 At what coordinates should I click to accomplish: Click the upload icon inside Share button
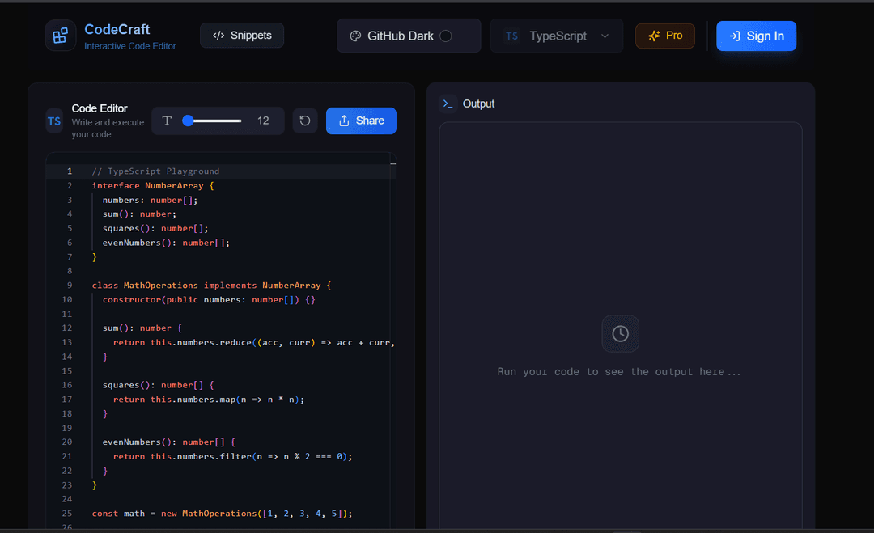pos(344,121)
